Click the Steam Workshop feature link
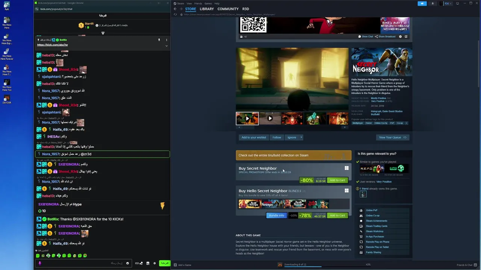Screen dimensions: 481x270 pos(375,231)
